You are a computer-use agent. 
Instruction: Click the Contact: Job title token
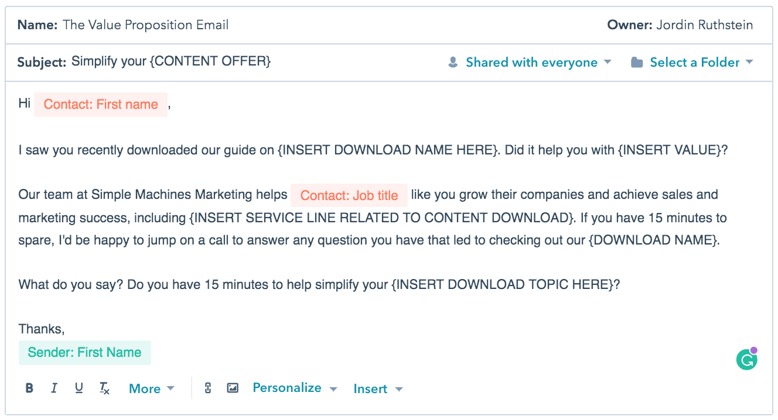click(349, 195)
